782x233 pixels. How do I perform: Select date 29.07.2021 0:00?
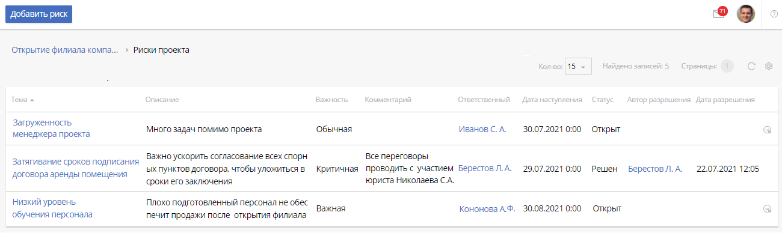552,169
